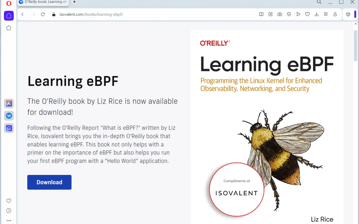The height and width of the screenshot is (224, 359).
Task: Open Pinboards heart icon in sidebar
Action: [9, 201]
